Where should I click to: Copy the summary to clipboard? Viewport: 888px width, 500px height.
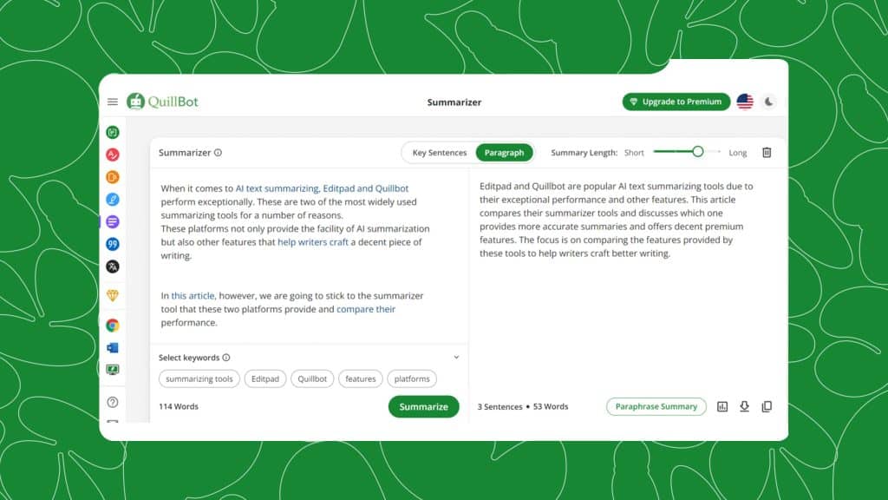767,406
